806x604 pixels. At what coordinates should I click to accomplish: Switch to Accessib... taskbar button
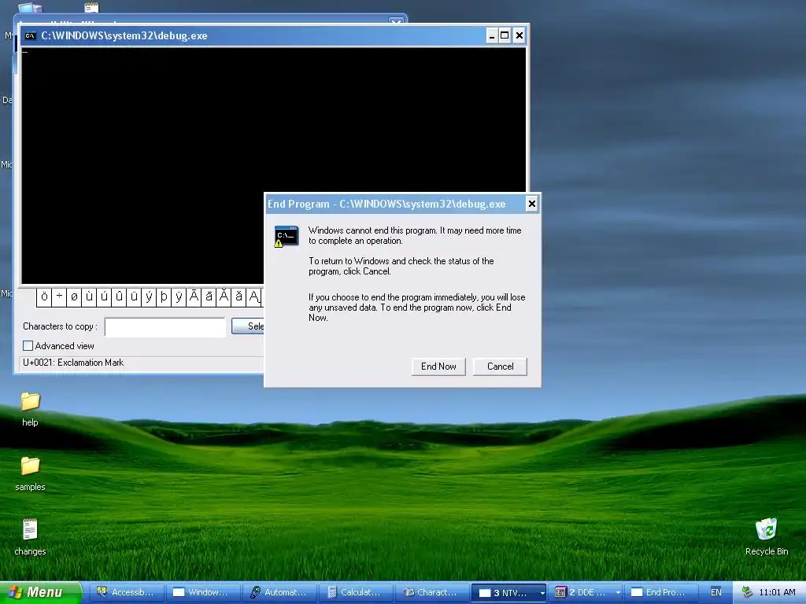point(128,592)
